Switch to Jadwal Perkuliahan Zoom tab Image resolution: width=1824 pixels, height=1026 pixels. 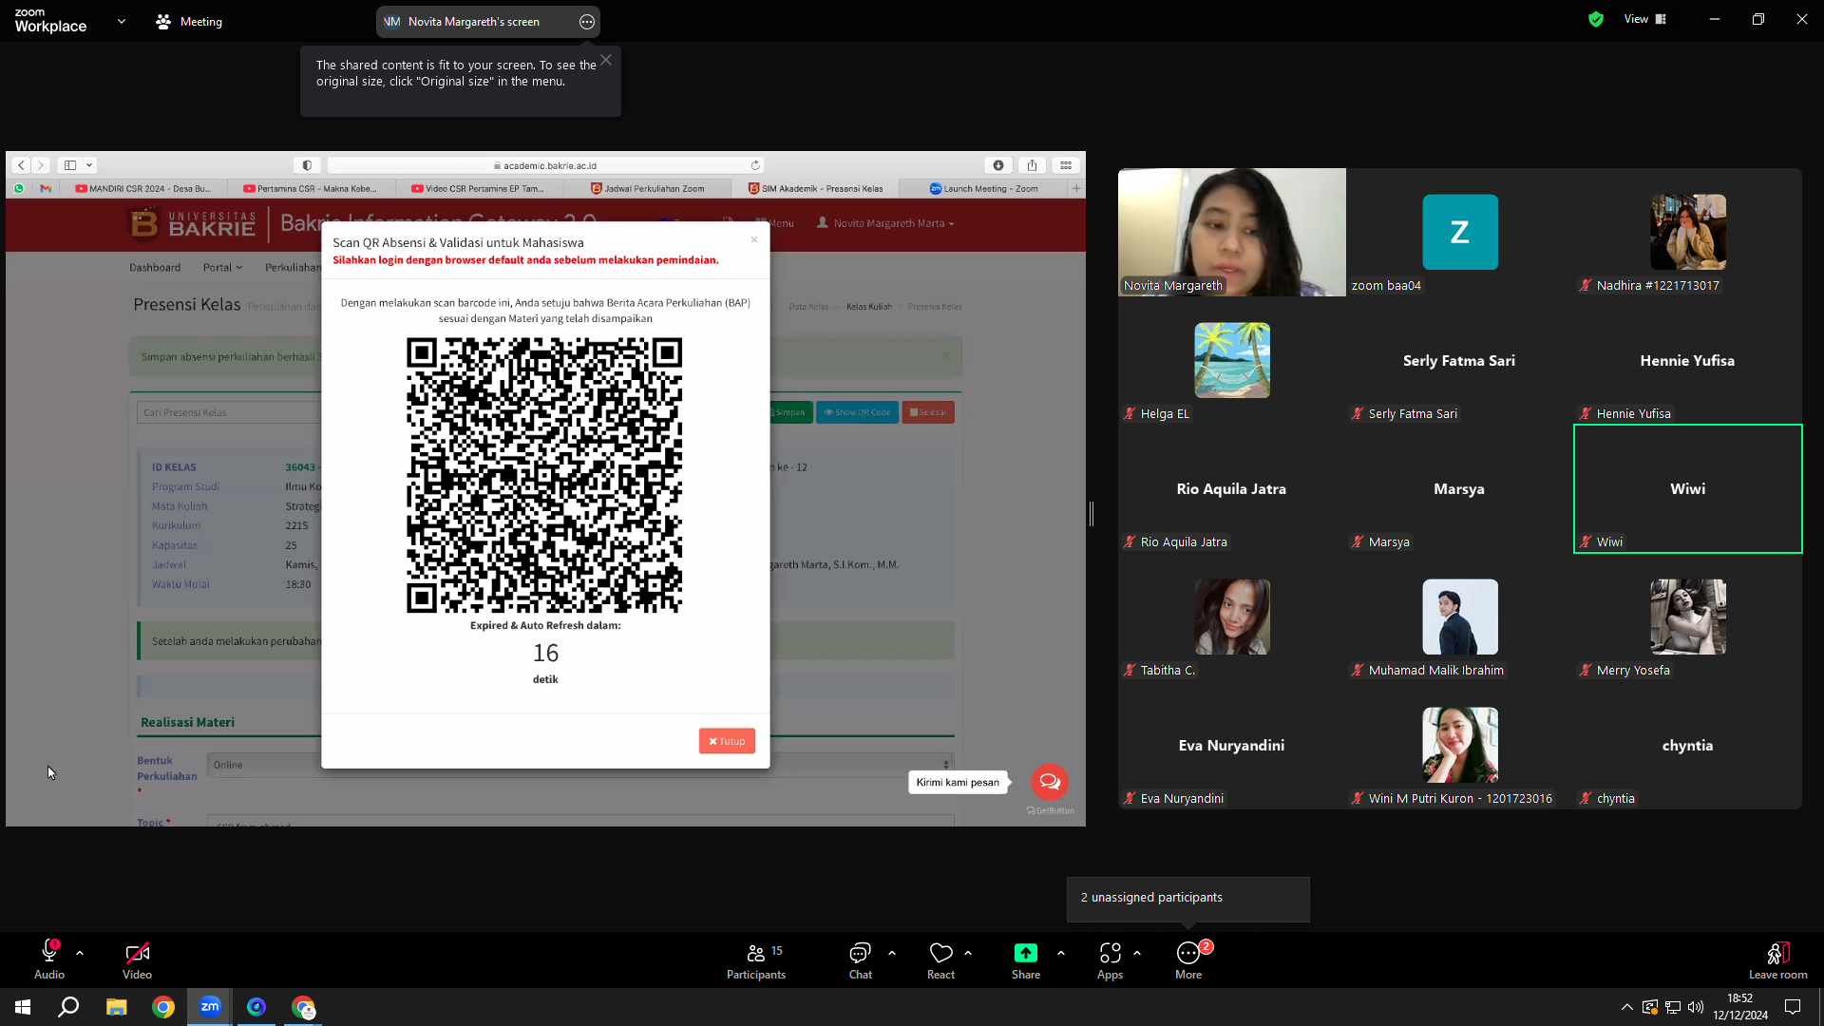(x=648, y=189)
